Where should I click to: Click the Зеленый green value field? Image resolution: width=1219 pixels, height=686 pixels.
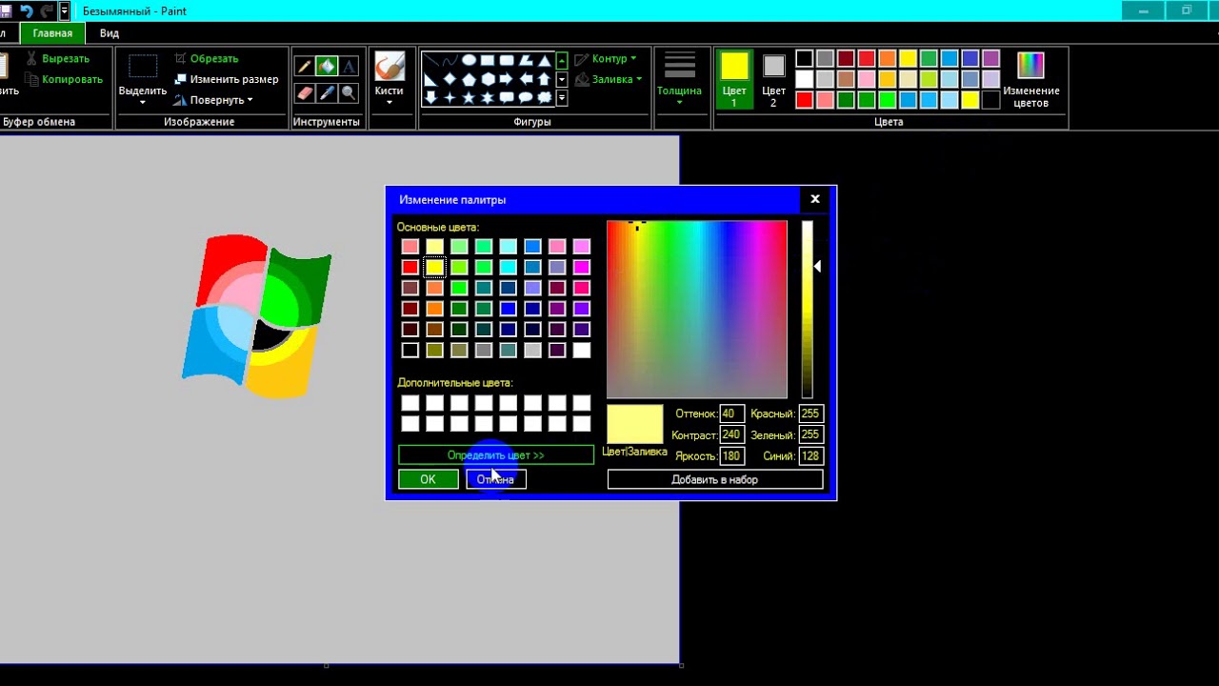[x=810, y=434]
